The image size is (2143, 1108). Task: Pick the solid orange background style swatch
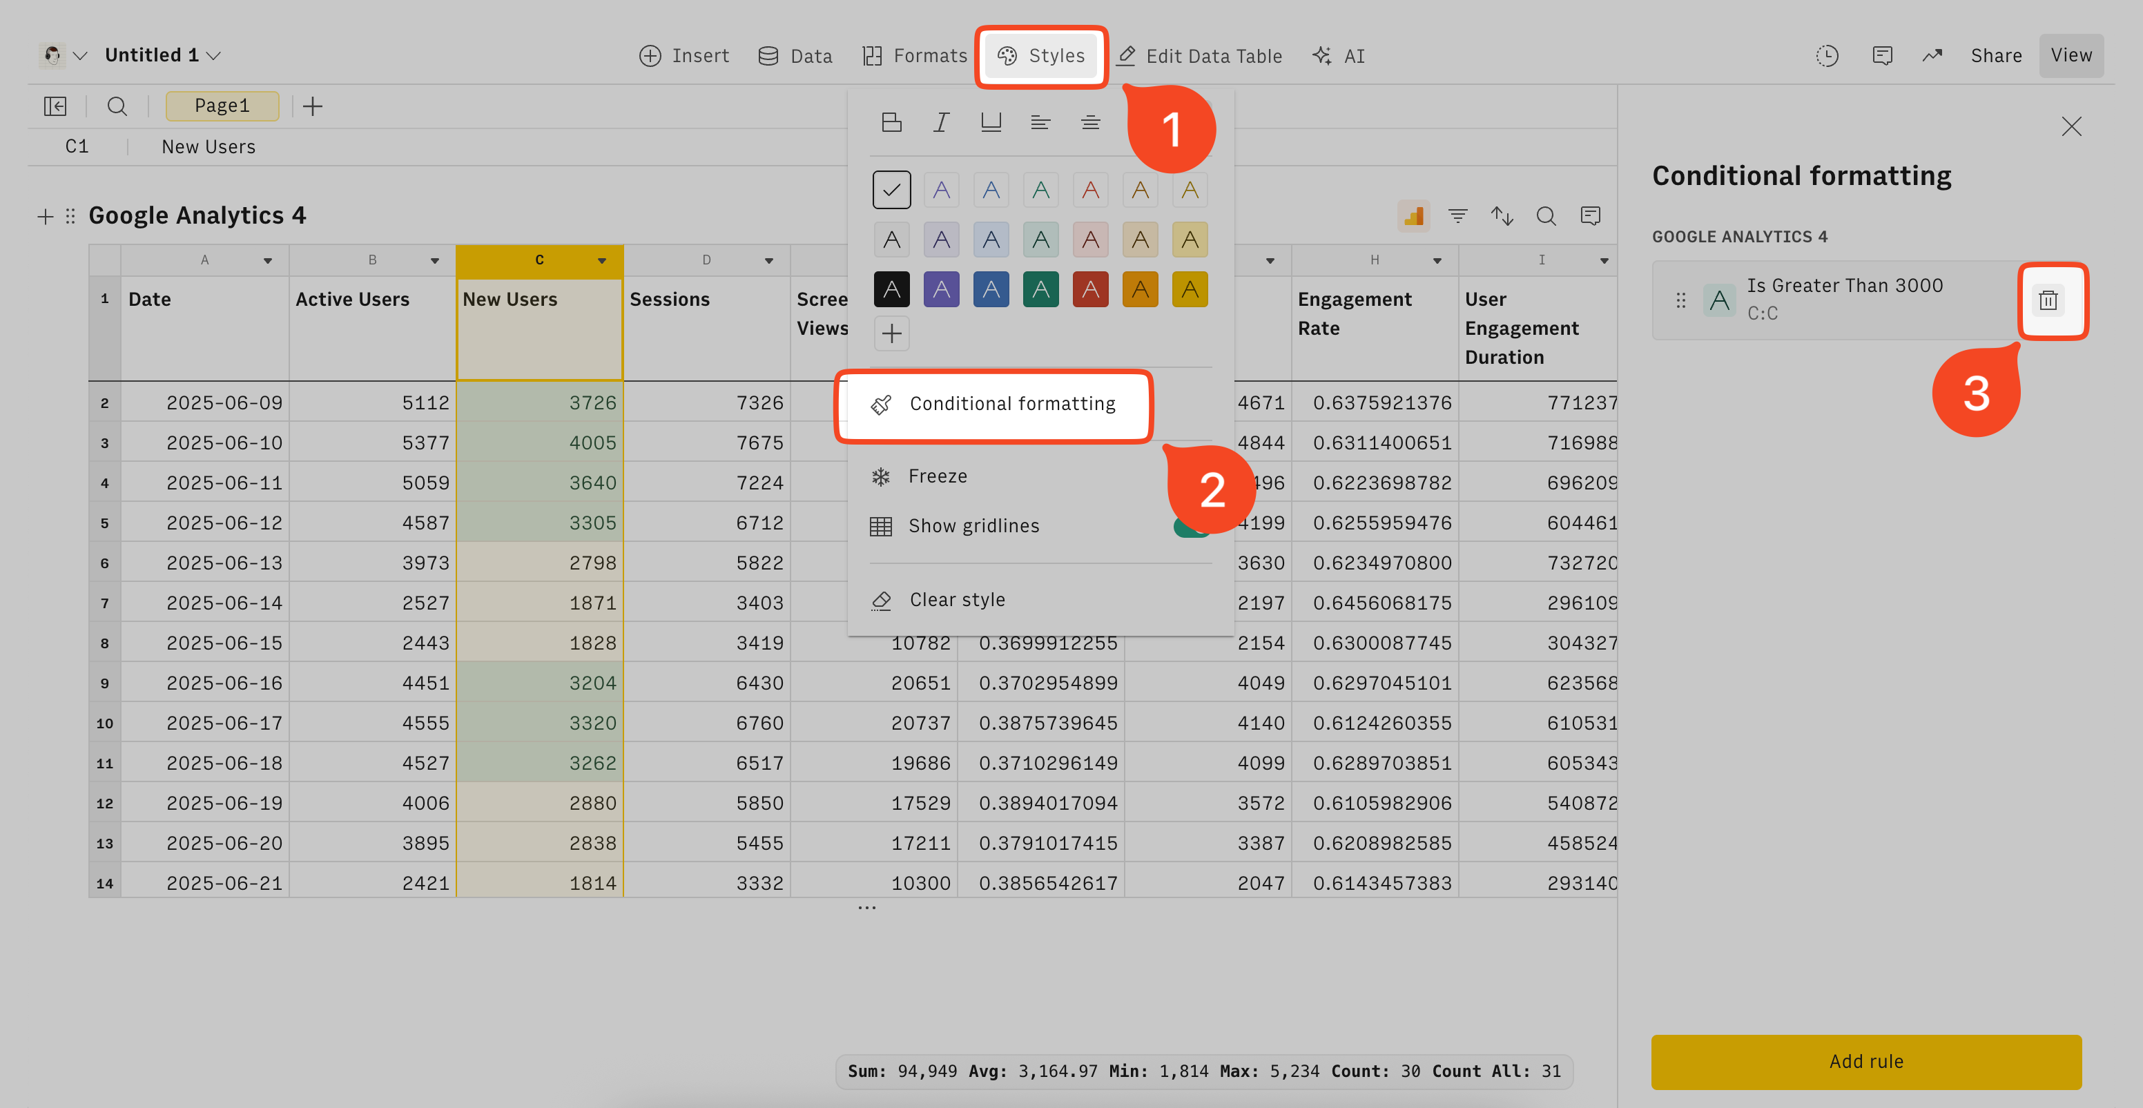tap(1141, 291)
